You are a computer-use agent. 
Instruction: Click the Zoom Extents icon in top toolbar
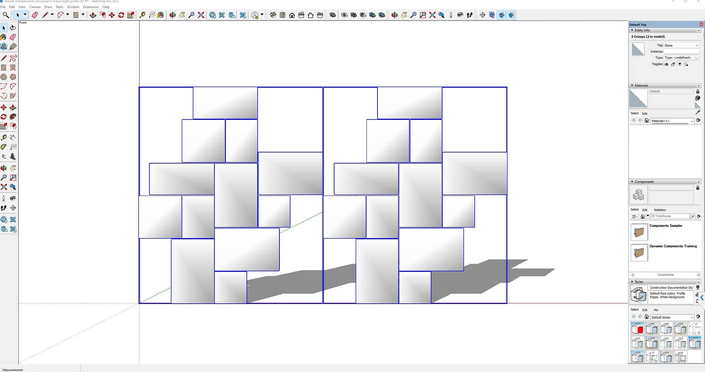201,15
